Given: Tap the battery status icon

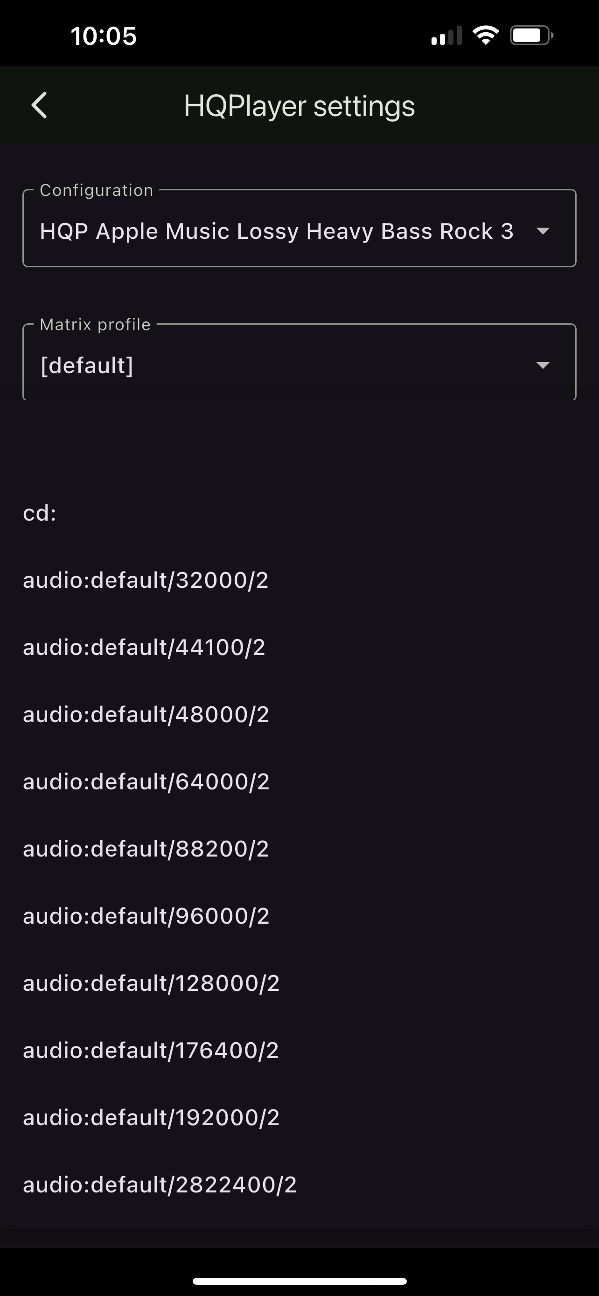Looking at the screenshot, I should 531,36.
